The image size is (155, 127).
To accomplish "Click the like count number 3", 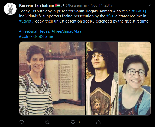I will (x=79, y=122).
